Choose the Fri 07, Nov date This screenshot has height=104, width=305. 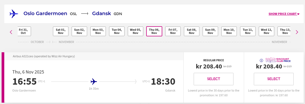173,31
